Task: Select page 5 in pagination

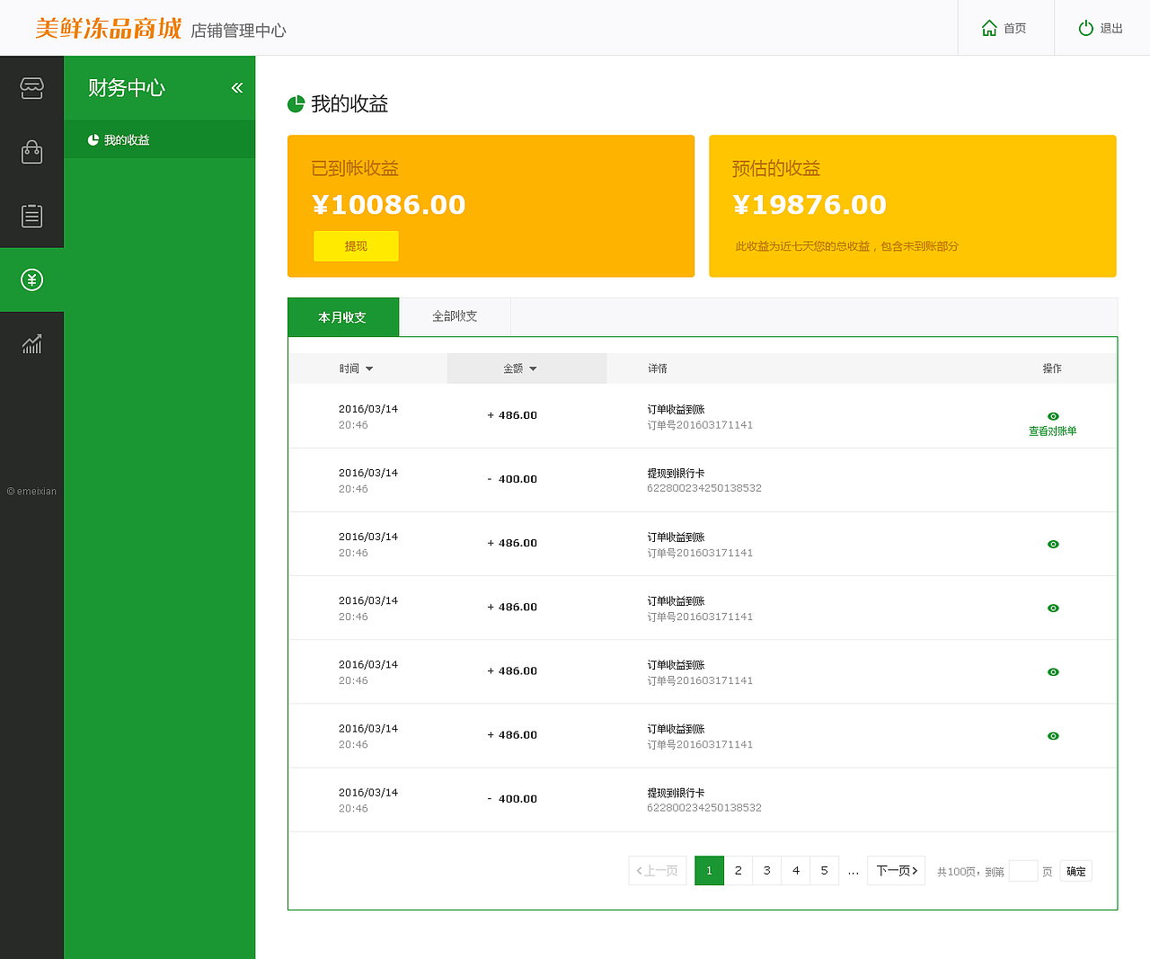Action: point(824,871)
